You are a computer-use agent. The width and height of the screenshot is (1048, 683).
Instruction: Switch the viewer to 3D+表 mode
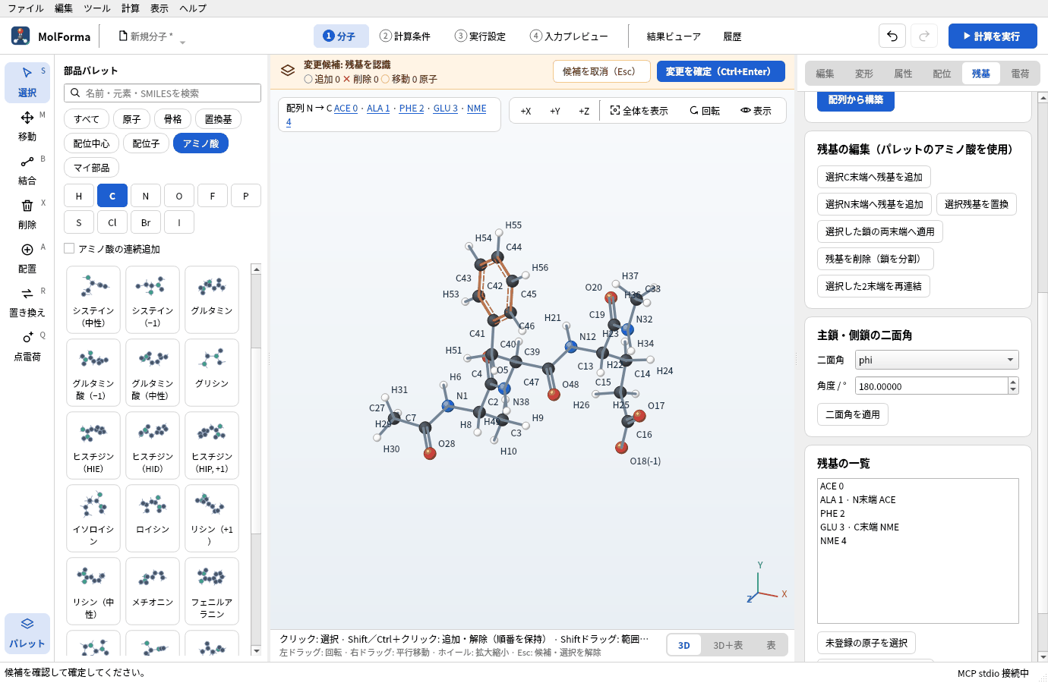click(728, 645)
